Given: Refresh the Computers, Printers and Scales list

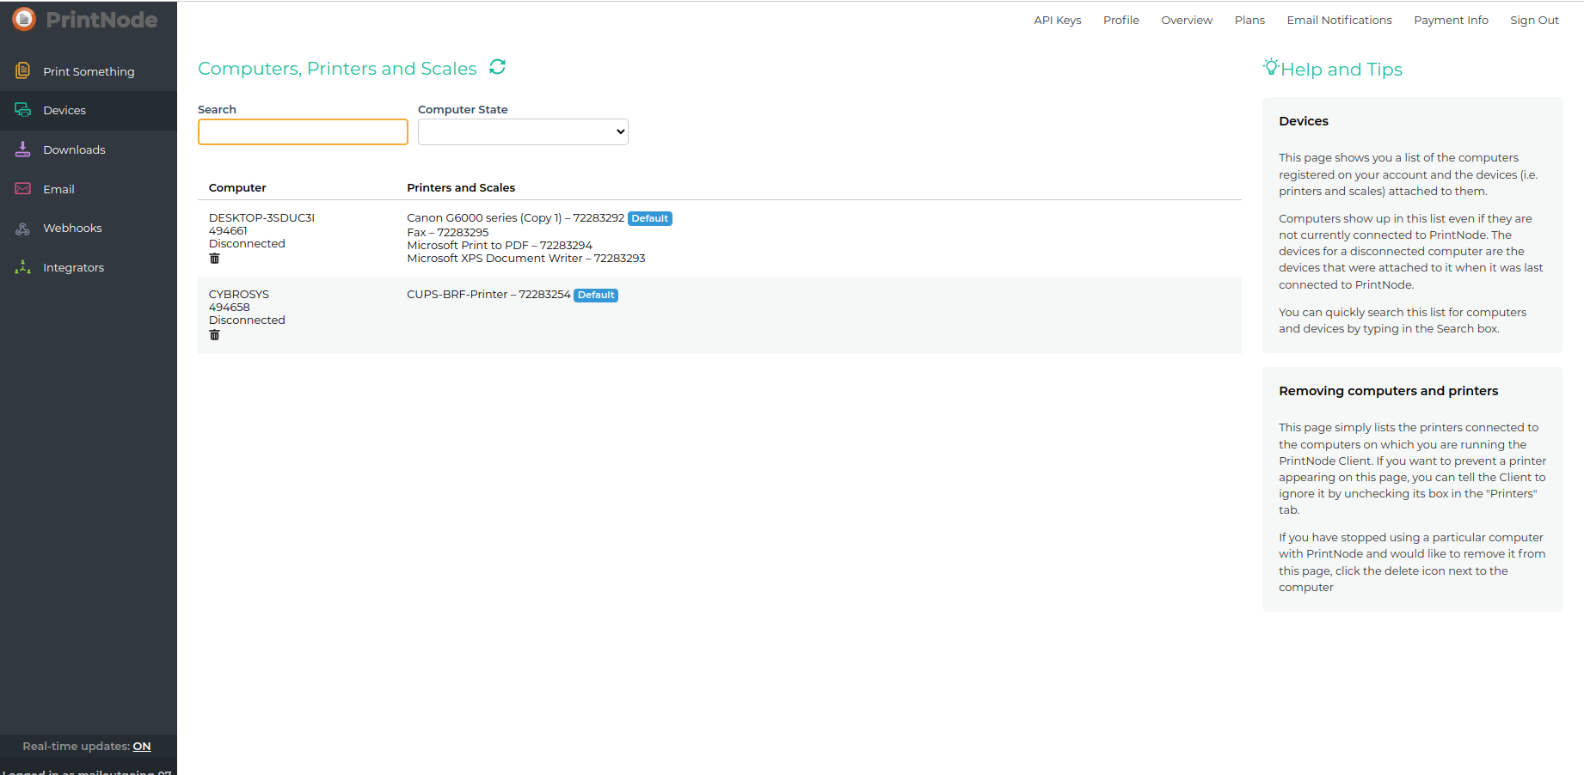Looking at the screenshot, I should pyautogui.click(x=497, y=67).
